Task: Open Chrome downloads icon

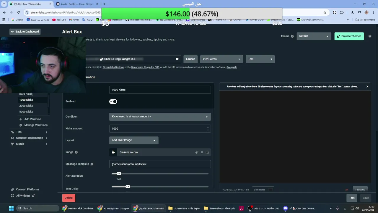Action: tap(352, 12)
